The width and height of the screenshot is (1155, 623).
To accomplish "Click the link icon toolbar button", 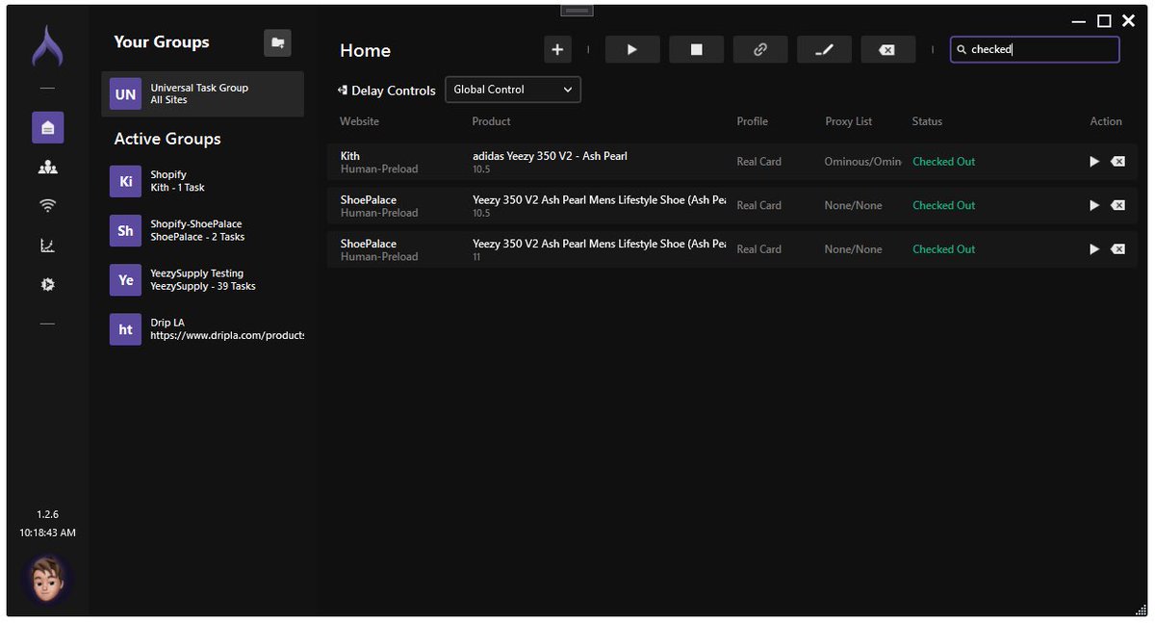I will coord(760,50).
